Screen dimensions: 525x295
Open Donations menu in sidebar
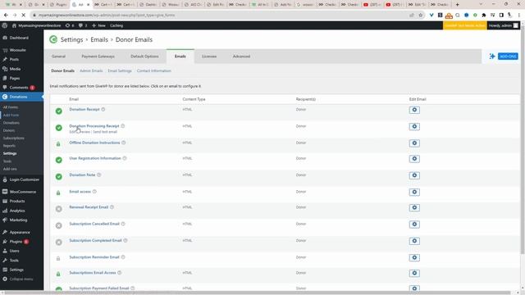click(x=22, y=97)
